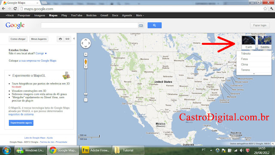The width and height of the screenshot is (275, 155).
Task: Pan the map right arrow
Action: (89, 43)
